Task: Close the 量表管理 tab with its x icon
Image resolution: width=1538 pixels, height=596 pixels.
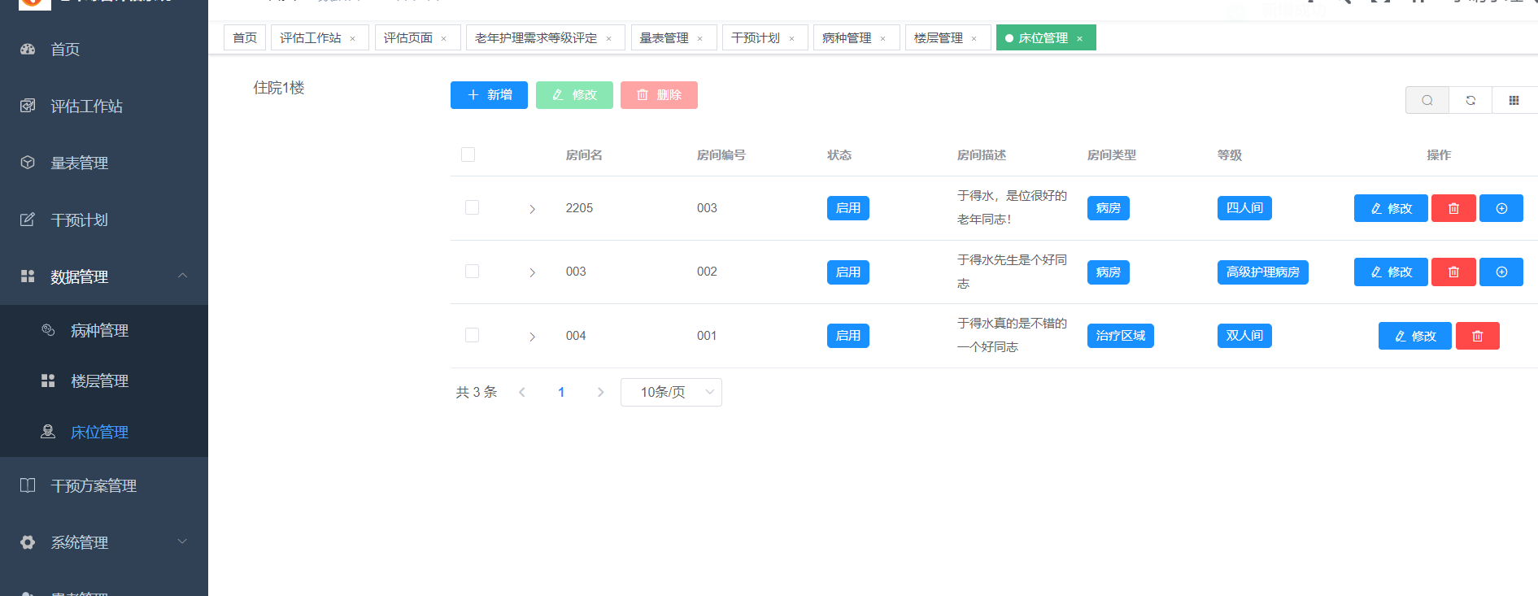Action: pos(699,38)
